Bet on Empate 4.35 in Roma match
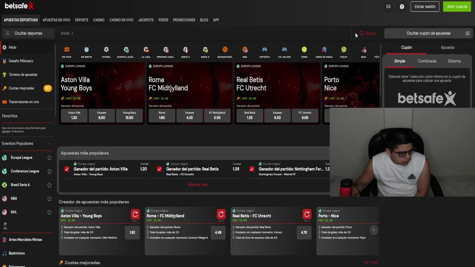475x267 pixels. point(190,116)
